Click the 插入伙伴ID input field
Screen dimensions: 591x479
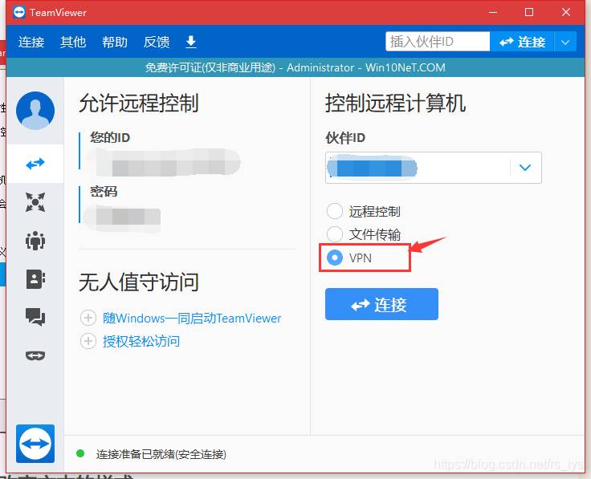(x=438, y=42)
